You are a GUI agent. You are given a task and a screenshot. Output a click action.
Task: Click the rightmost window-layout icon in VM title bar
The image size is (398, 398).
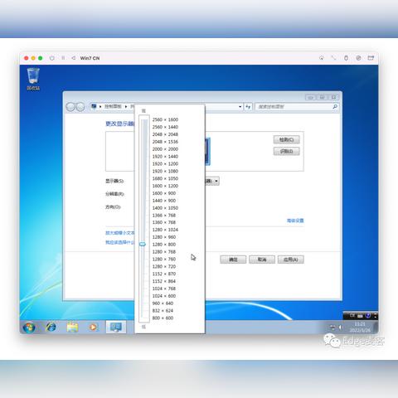371,58
